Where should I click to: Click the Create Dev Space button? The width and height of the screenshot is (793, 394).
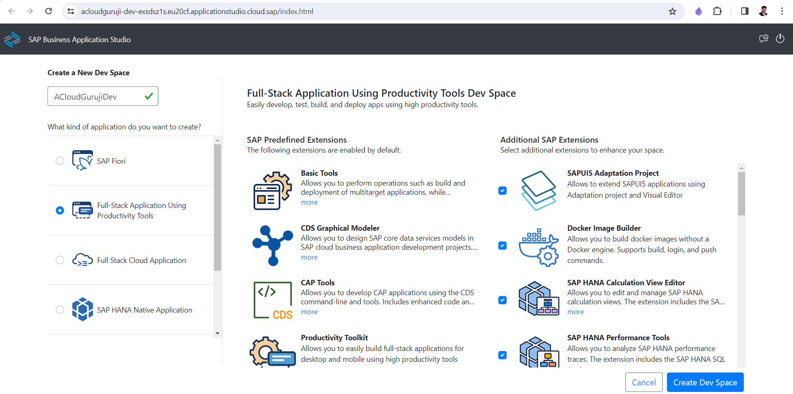(x=705, y=382)
